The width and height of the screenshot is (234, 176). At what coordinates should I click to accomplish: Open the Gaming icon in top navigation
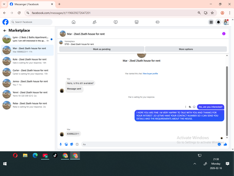click(158, 22)
